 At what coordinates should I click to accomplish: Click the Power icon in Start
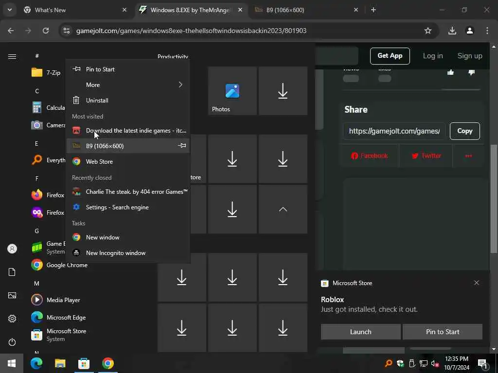12,342
